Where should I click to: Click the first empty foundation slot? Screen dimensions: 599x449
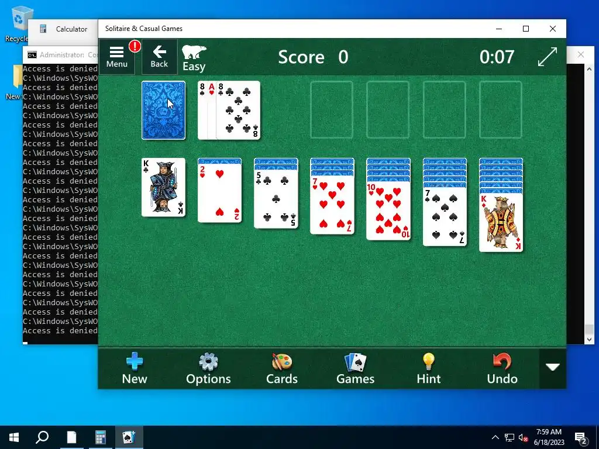(332, 109)
